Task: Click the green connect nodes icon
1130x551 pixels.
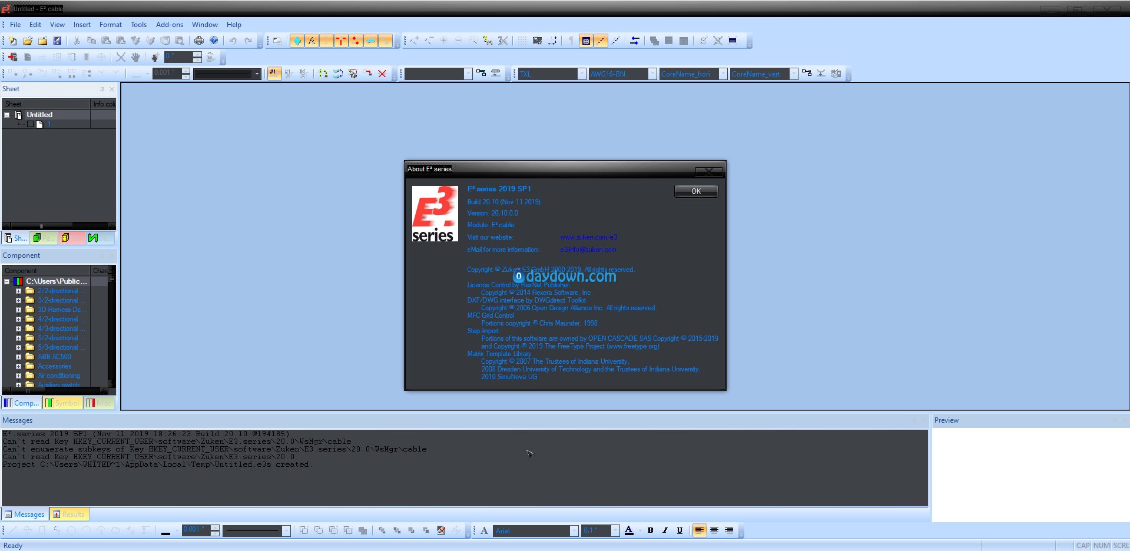Action: click(x=323, y=74)
